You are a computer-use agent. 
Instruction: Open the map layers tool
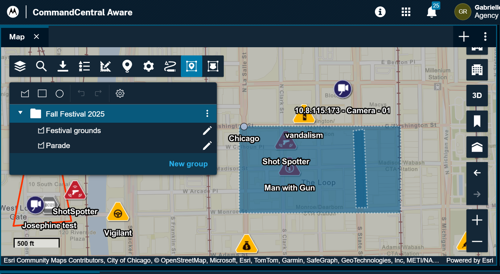[20, 66]
